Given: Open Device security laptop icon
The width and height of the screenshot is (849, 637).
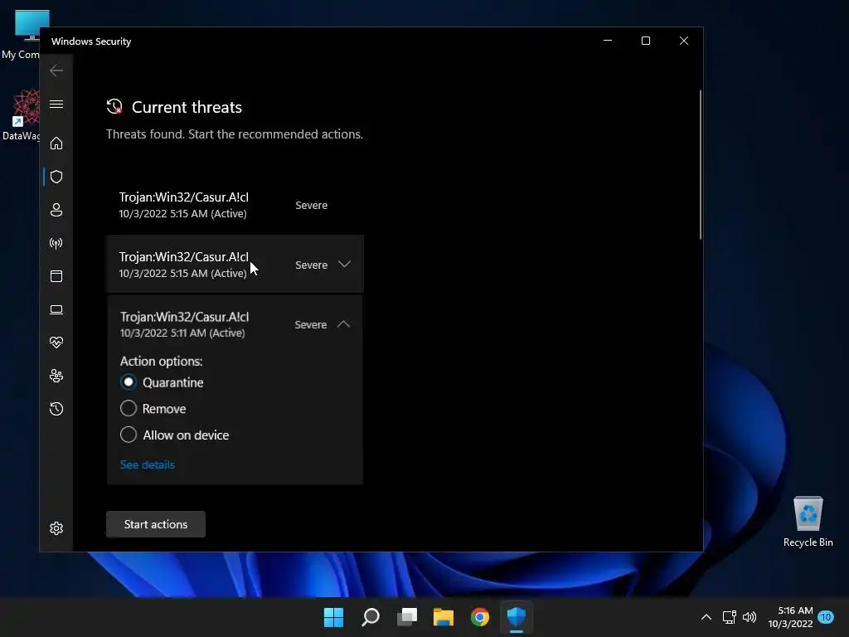Looking at the screenshot, I should tap(56, 309).
